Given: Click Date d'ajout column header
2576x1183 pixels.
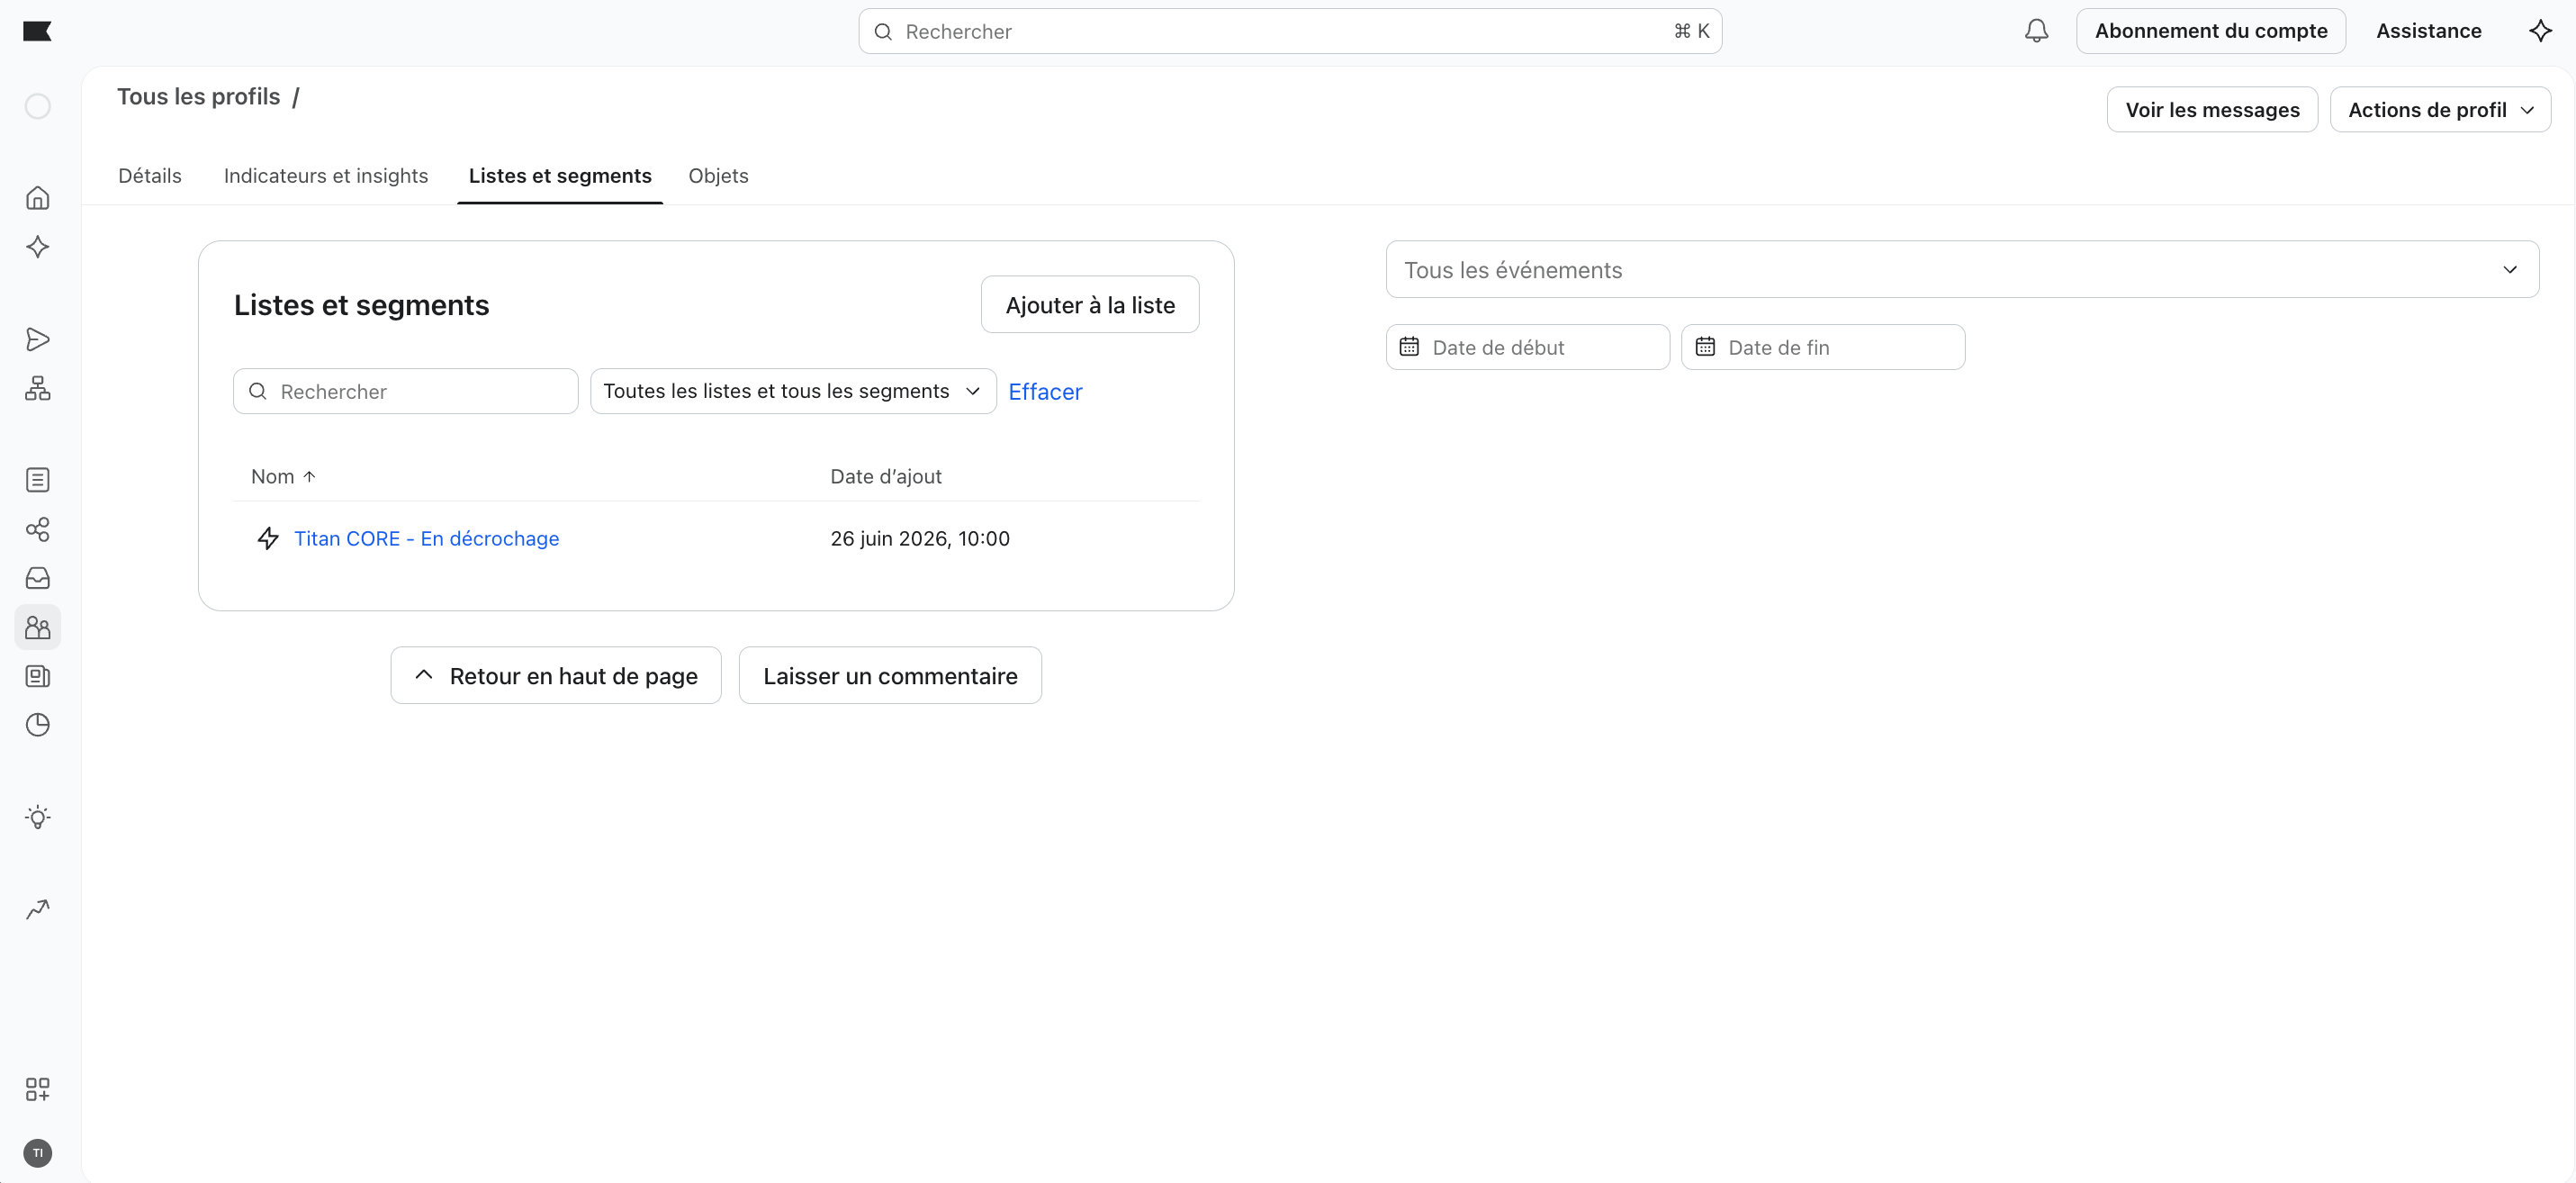Looking at the screenshot, I should click(x=886, y=477).
